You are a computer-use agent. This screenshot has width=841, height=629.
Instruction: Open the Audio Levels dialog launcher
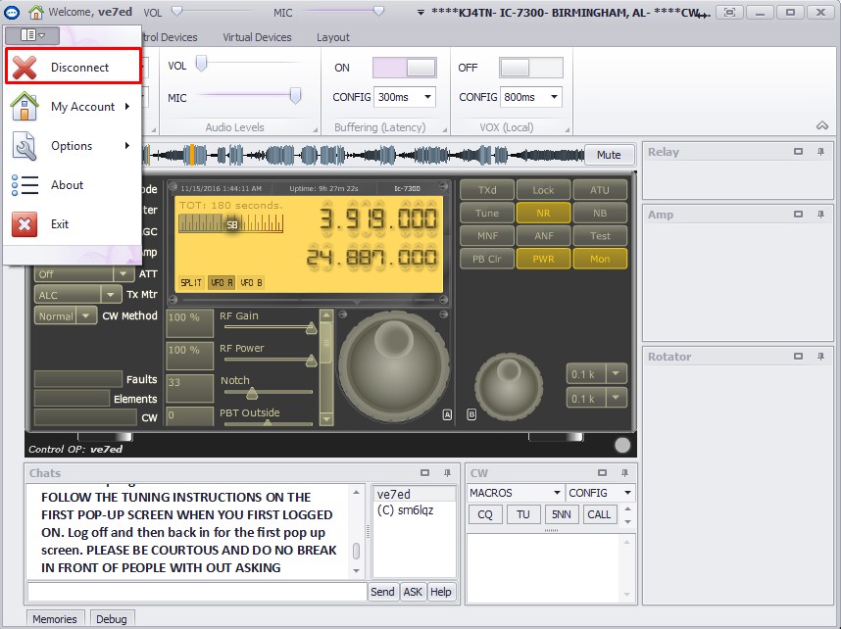coord(315,129)
